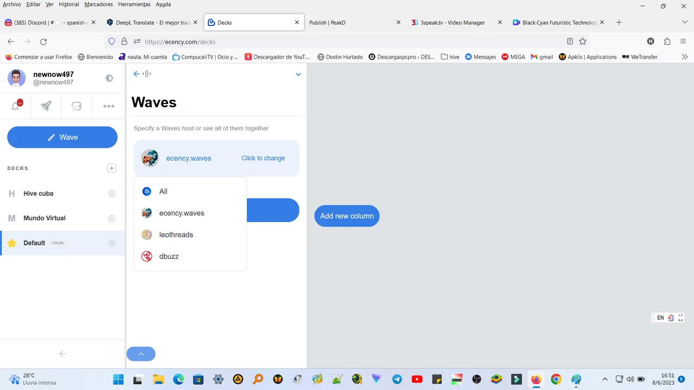This screenshot has width=694, height=390.
Task: Open the gmail bookmark
Action: pos(542,57)
